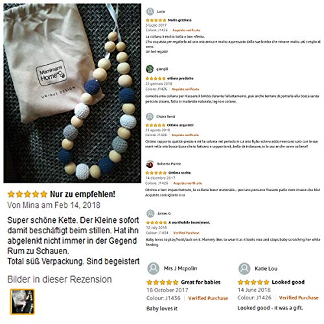Click star rating on Great for babies review

163,282
